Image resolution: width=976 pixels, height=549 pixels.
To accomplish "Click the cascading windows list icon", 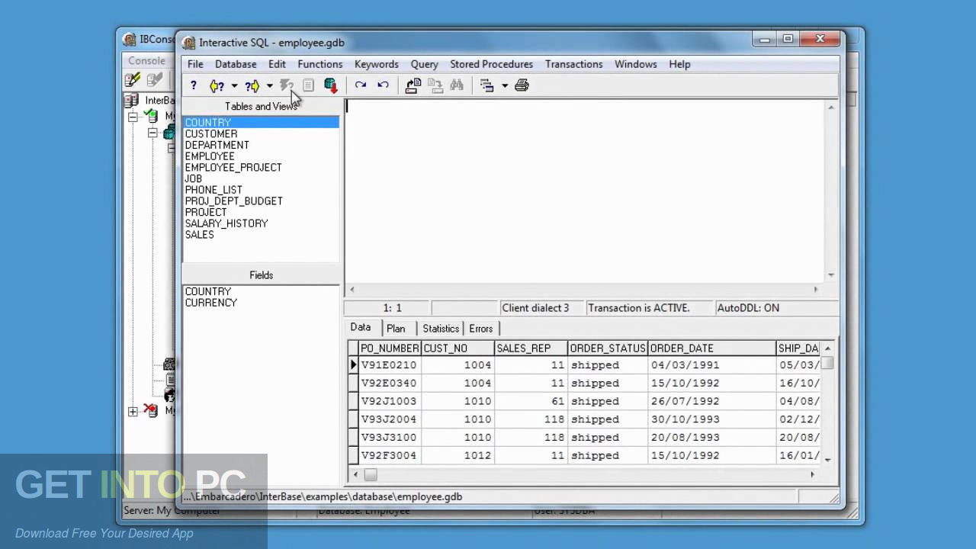I will pyautogui.click(x=486, y=85).
